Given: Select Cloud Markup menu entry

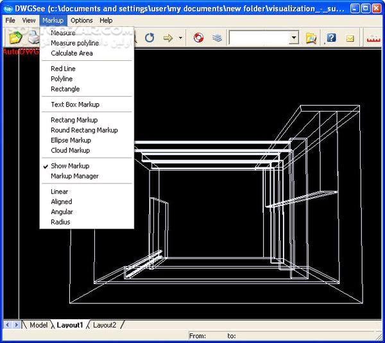Looking at the screenshot, I should [x=70, y=151].
